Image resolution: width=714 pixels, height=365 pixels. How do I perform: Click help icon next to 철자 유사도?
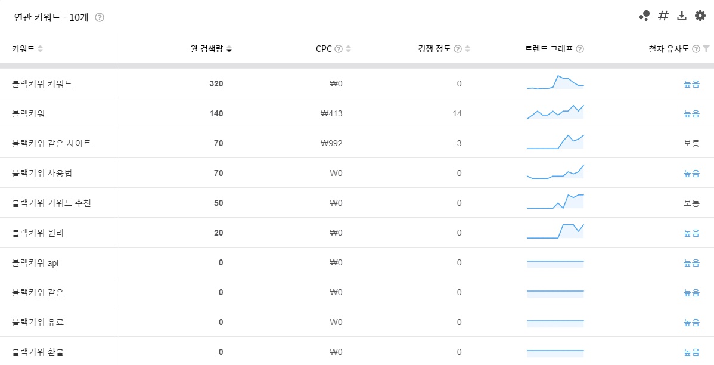click(696, 49)
